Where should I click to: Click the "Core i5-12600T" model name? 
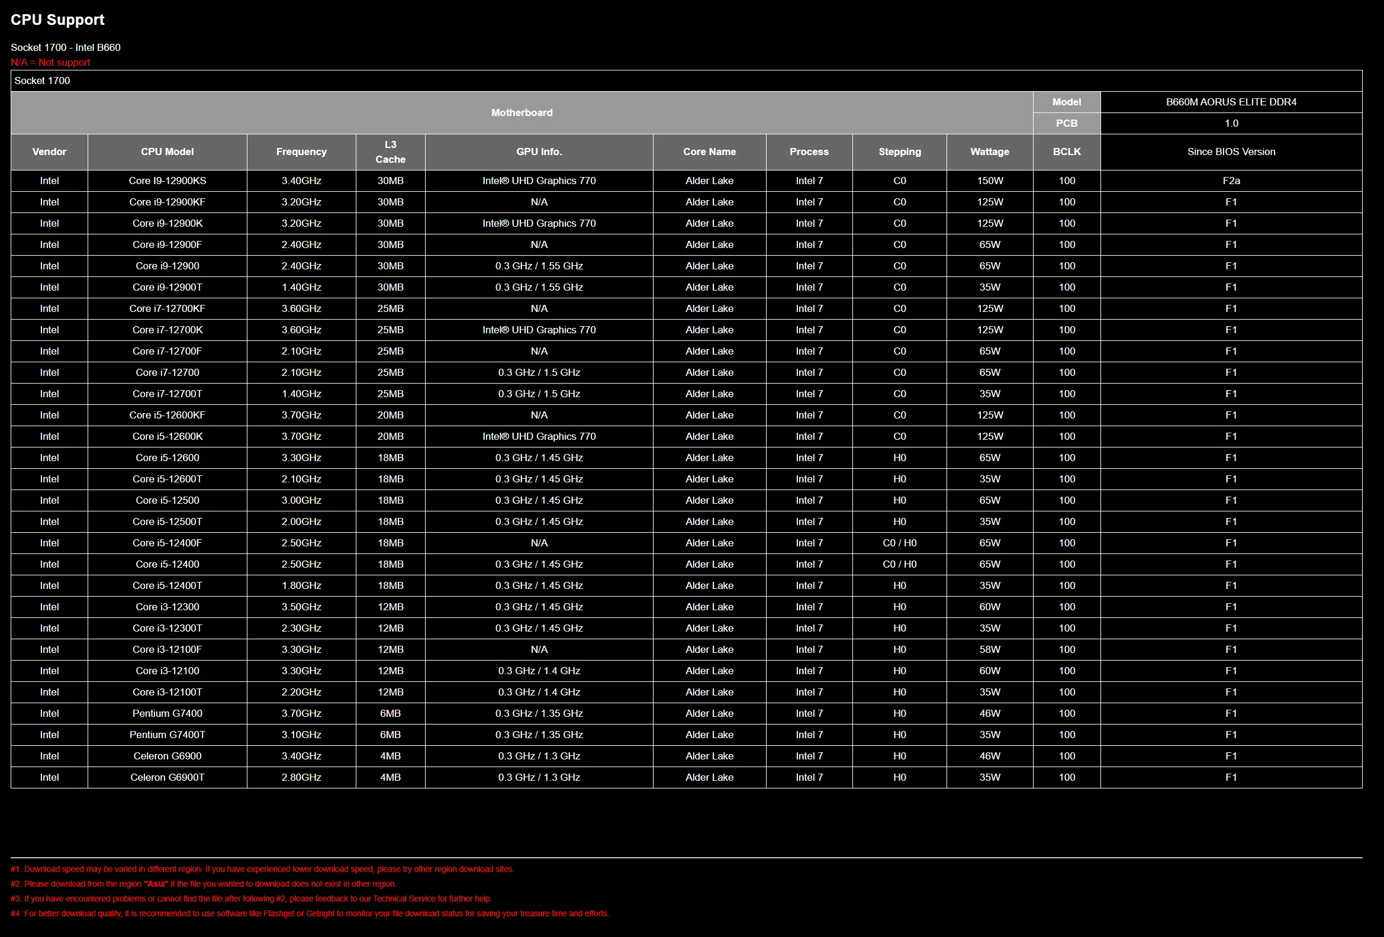point(168,479)
